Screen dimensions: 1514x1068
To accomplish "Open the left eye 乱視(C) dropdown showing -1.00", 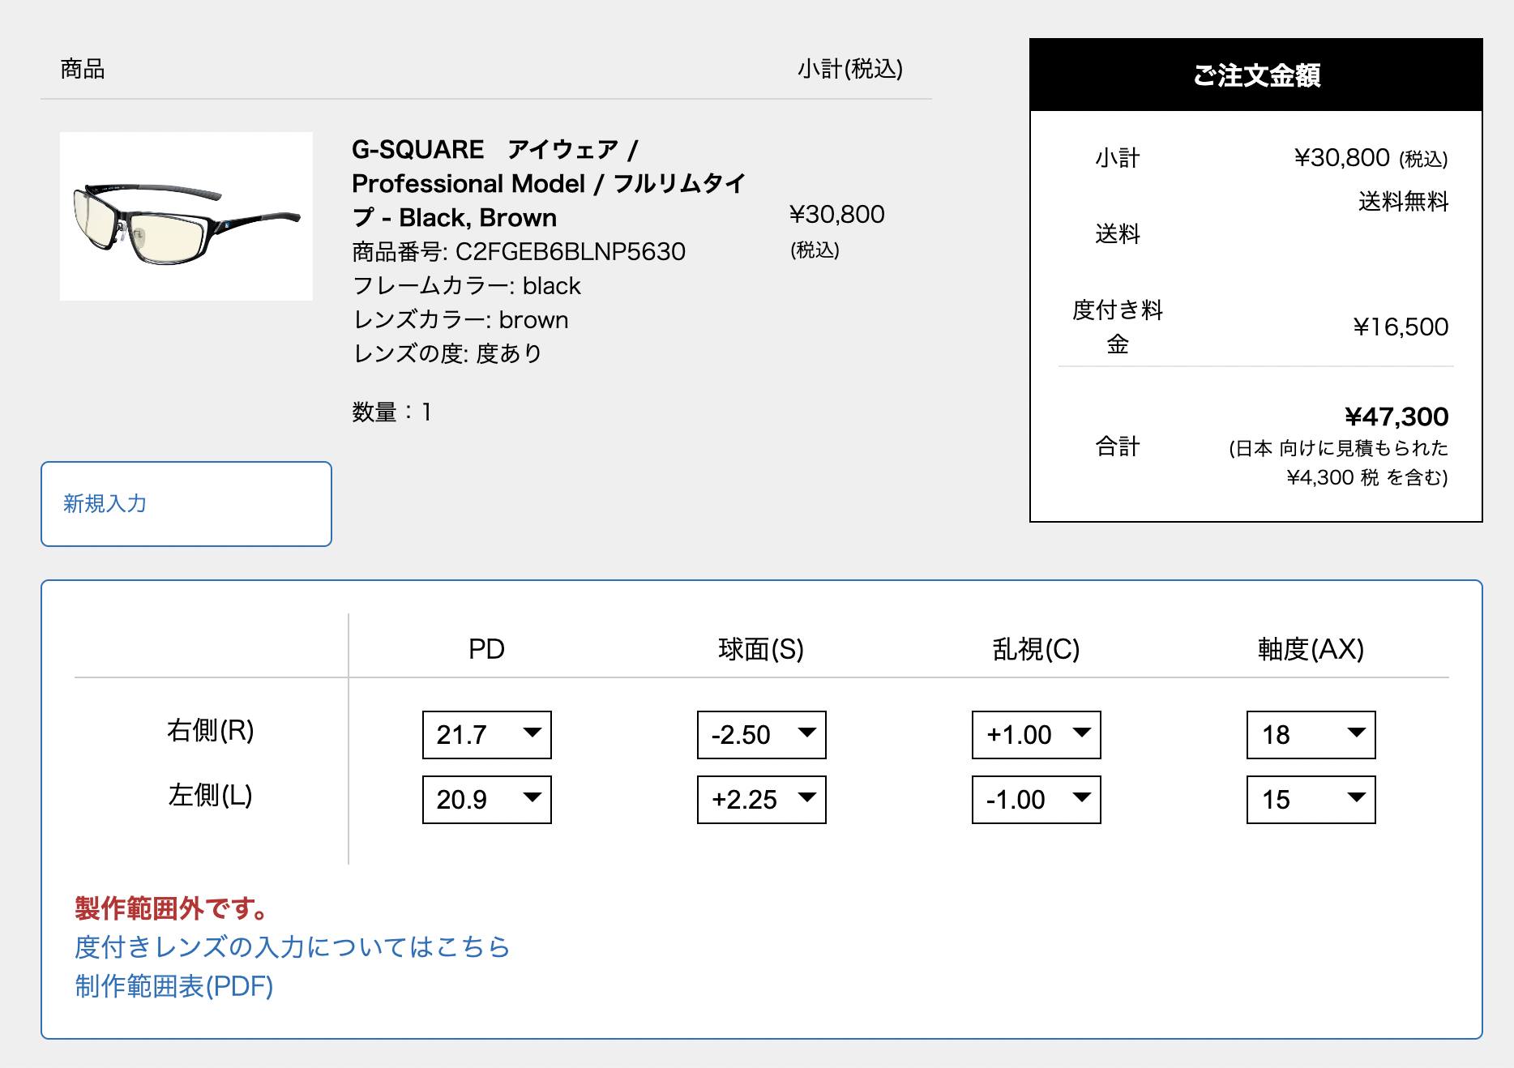I will click(1035, 799).
